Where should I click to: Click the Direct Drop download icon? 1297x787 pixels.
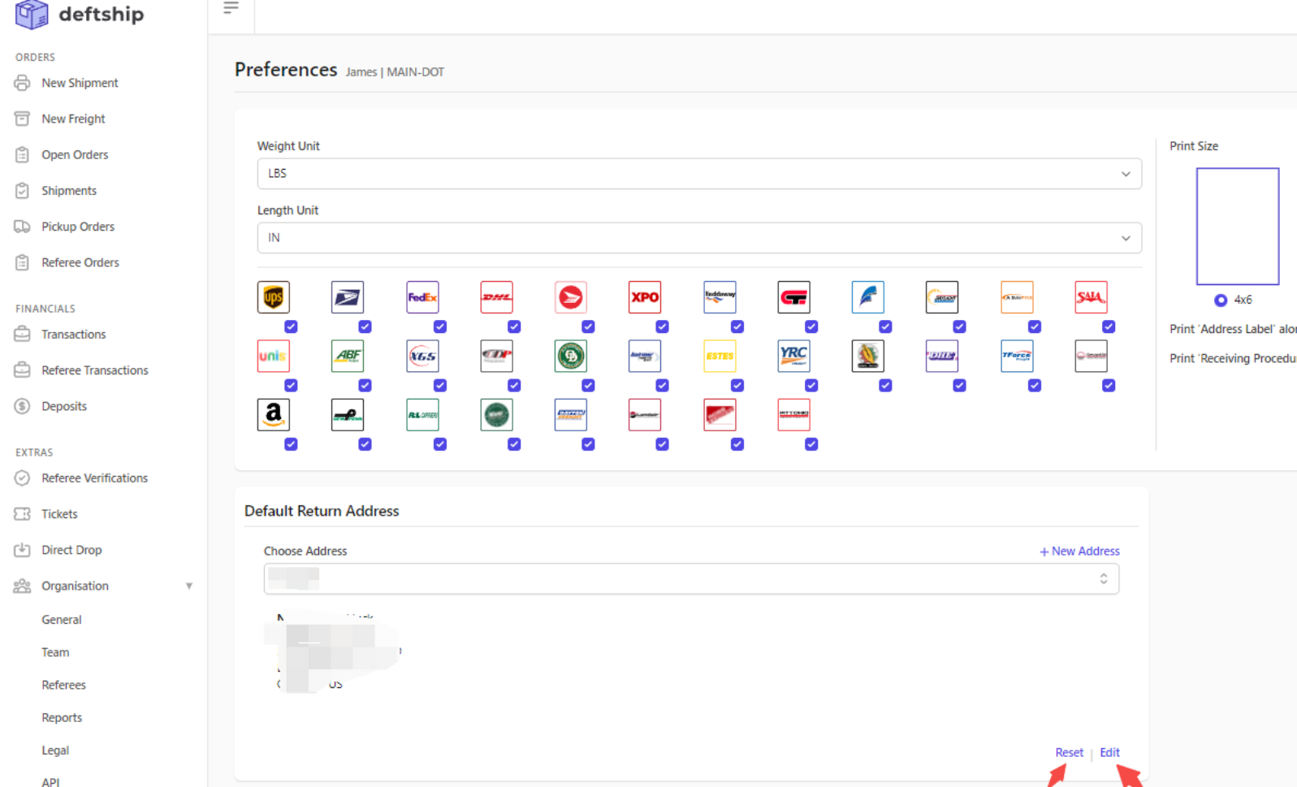click(x=22, y=550)
